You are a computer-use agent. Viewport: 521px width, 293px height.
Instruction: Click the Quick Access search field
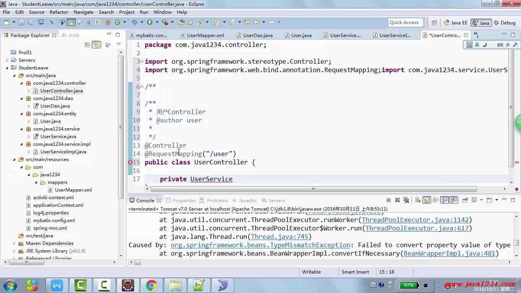click(x=406, y=23)
